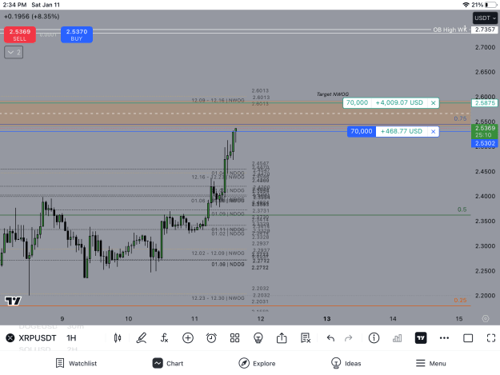Click the red 2.5369 SELL button
Screen dimensions: 500x375
(20, 34)
